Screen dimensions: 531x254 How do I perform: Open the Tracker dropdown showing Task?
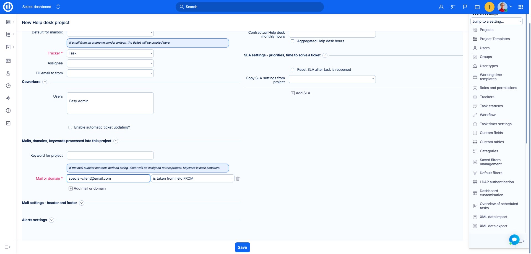pos(110,53)
